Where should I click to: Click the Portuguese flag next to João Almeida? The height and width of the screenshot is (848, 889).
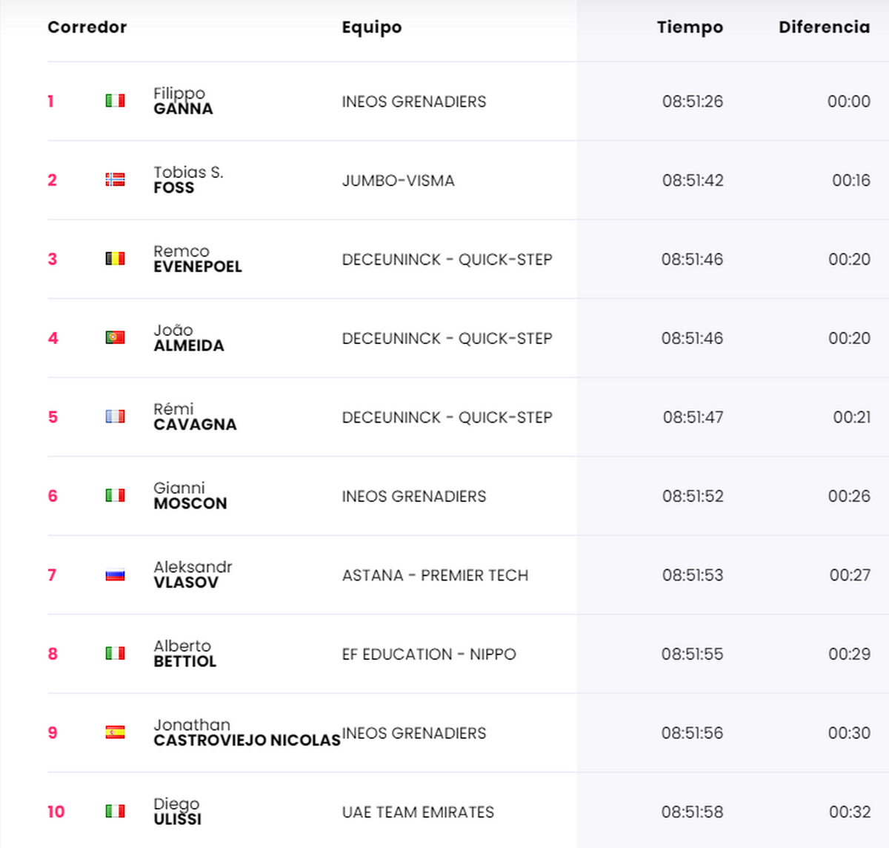pyautogui.click(x=115, y=337)
